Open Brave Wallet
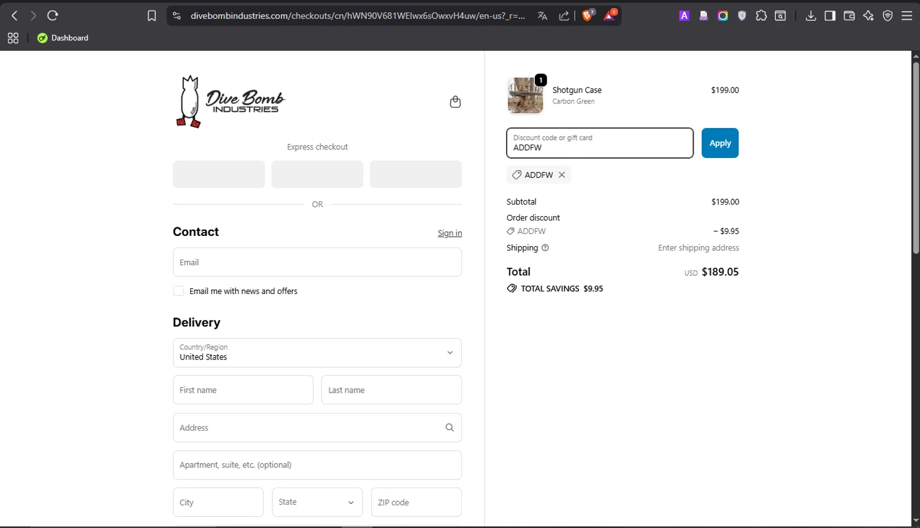 [849, 16]
